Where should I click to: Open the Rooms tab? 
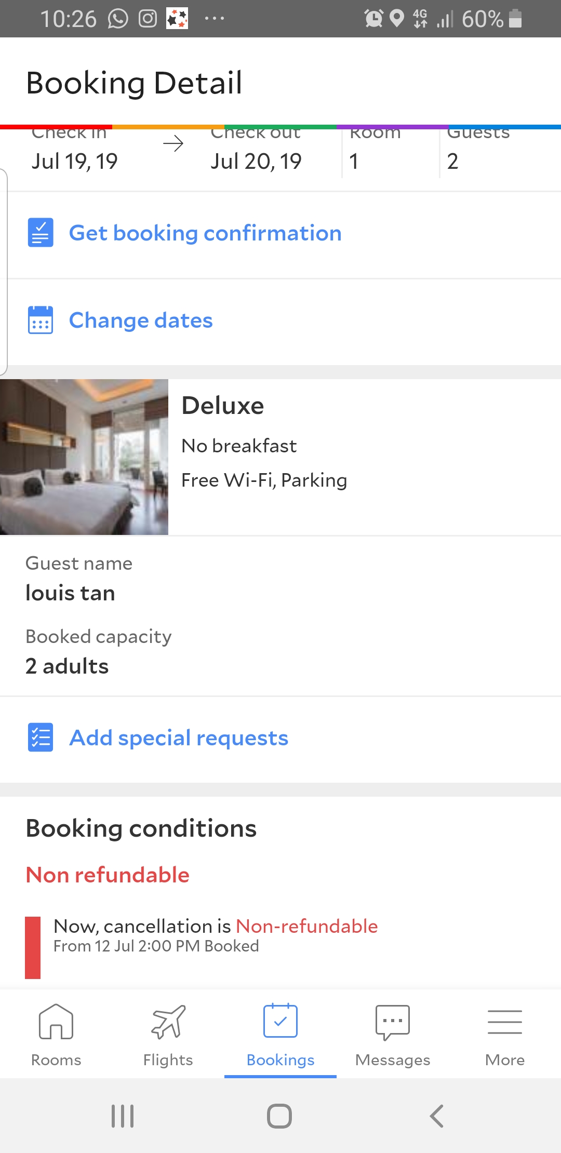pos(56,1034)
